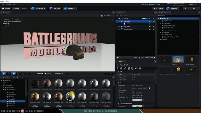Toggle the scale lock icon
Viewport: 201px width, 113px height.
[x=149, y=88]
